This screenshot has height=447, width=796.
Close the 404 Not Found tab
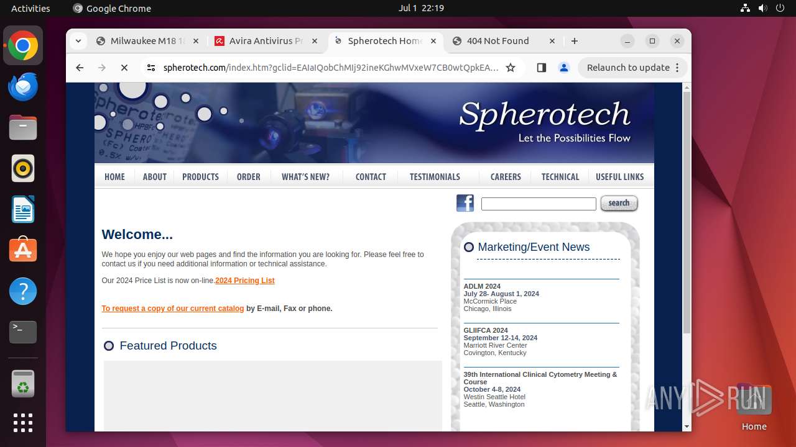(x=552, y=41)
